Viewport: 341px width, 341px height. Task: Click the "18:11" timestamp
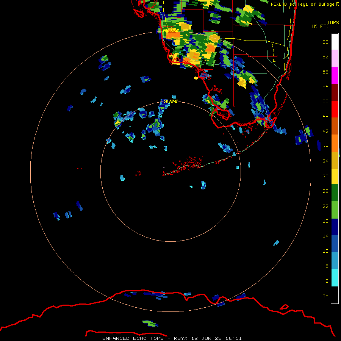point(233,338)
